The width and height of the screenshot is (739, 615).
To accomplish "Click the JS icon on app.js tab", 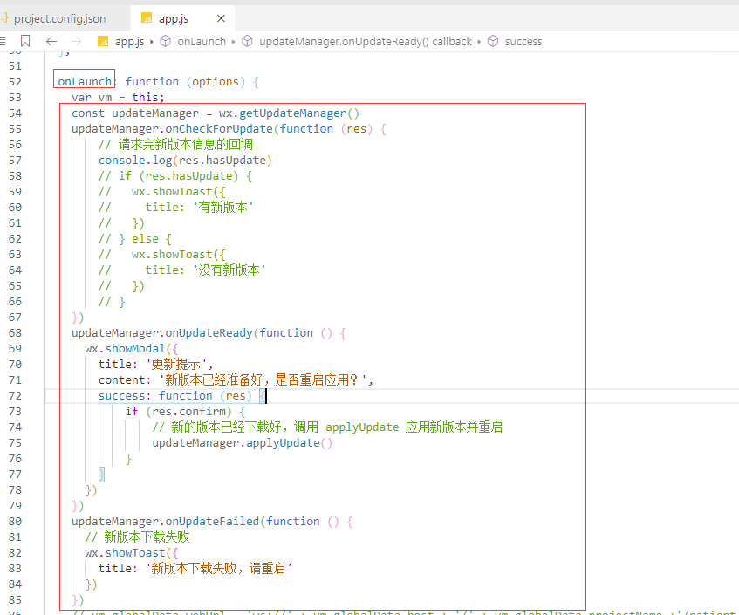I will coord(147,18).
